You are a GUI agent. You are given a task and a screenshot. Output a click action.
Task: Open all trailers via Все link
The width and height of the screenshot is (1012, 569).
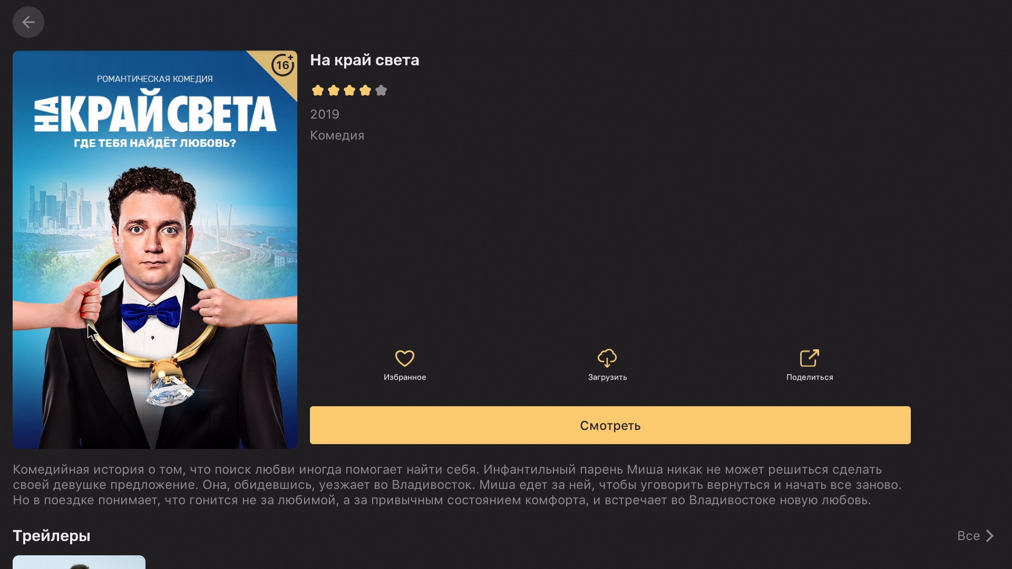968,536
